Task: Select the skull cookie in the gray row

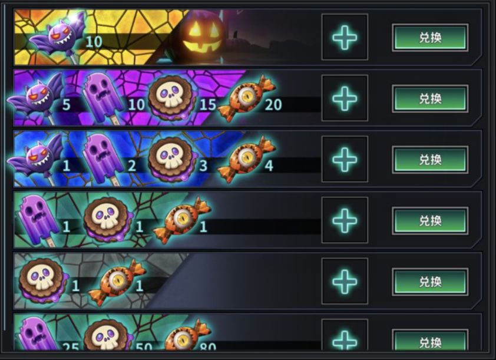Action: pyautogui.click(x=44, y=281)
